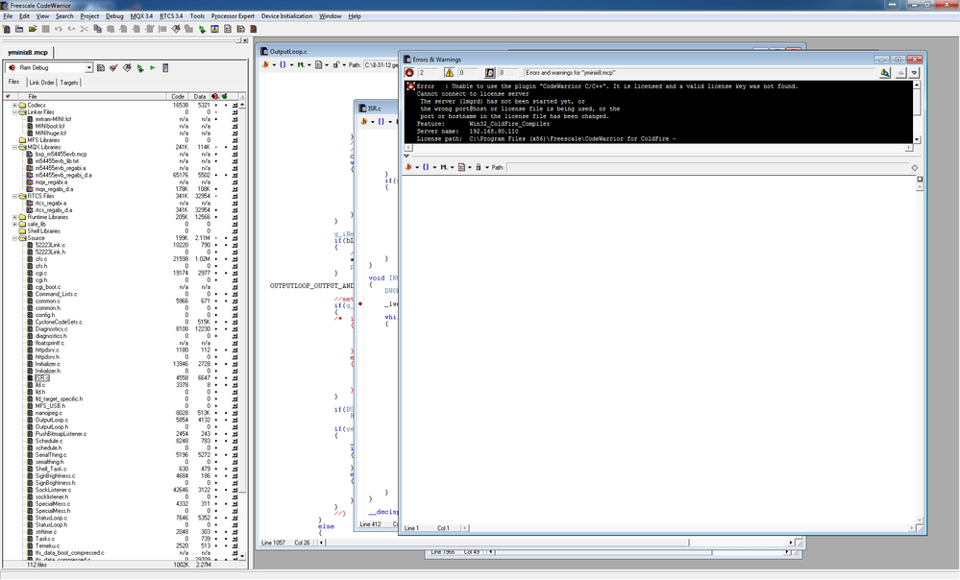Open the functions {} dropdown in Errors & Warnings pane
The height and width of the screenshot is (580, 960).
[x=428, y=167]
